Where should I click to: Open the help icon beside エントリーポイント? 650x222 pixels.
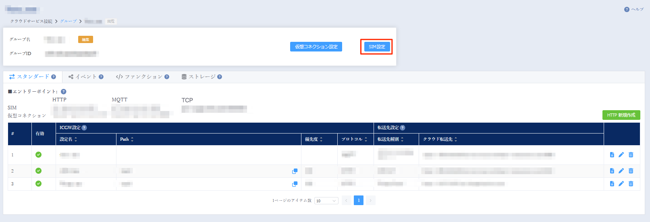pos(64,92)
